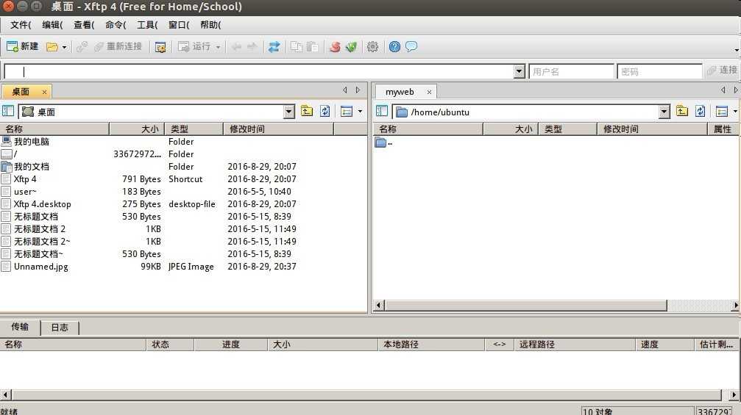This screenshot has height=415, width=741.
Task: Click the 运行 run button
Action: pyautogui.click(x=194, y=47)
